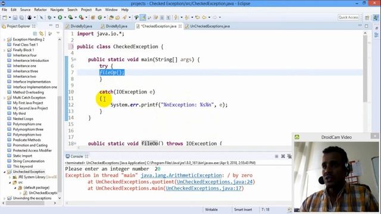Select Polymorphism one project in tree

tap(27, 124)
